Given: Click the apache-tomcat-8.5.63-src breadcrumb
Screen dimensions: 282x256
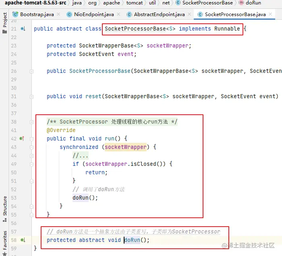Looking at the screenshot, I should pyautogui.click(x=35, y=3).
